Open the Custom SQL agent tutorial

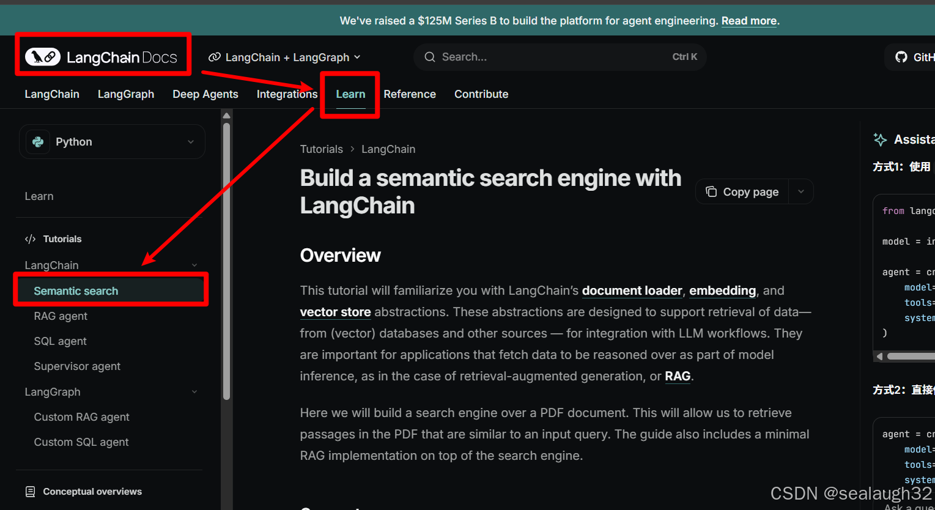point(81,442)
